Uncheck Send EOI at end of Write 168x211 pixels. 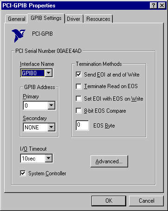coord(78,75)
